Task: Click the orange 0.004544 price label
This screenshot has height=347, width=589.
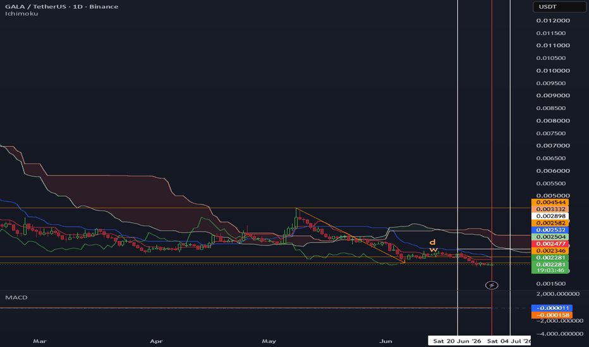Action: pos(550,202)
